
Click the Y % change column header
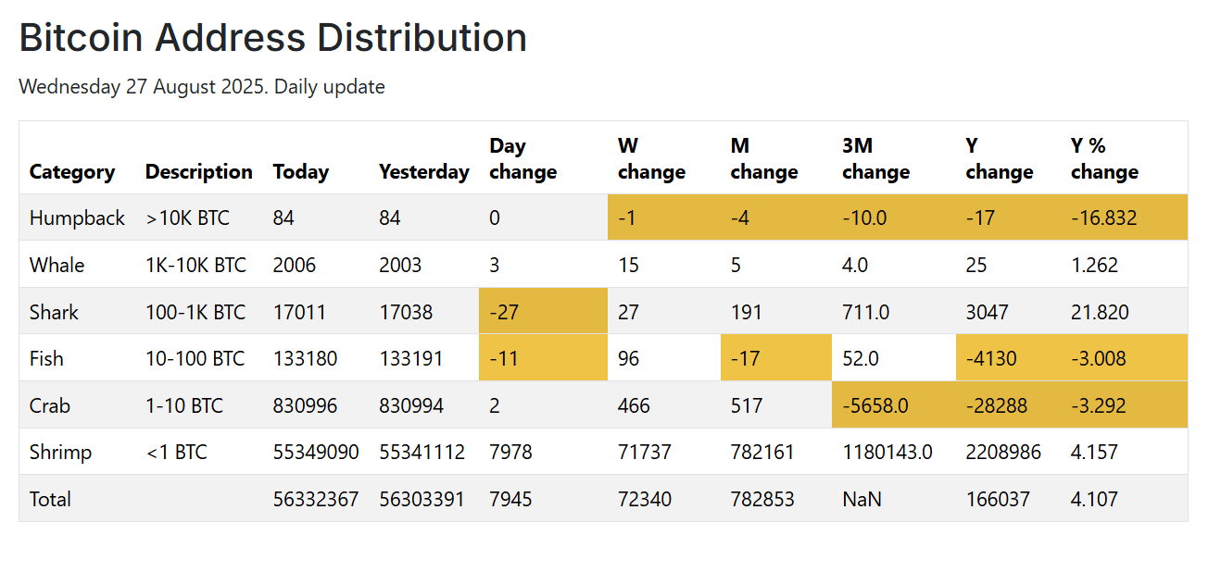(1103, 158)
